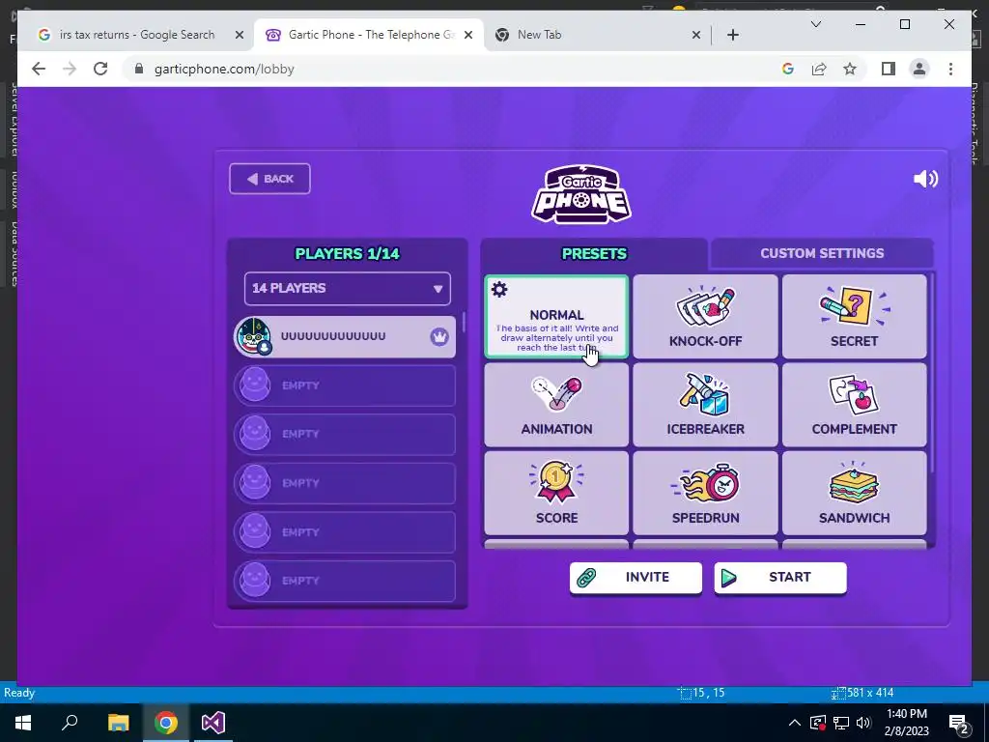Open the volume control in tray

click(863, 723)
